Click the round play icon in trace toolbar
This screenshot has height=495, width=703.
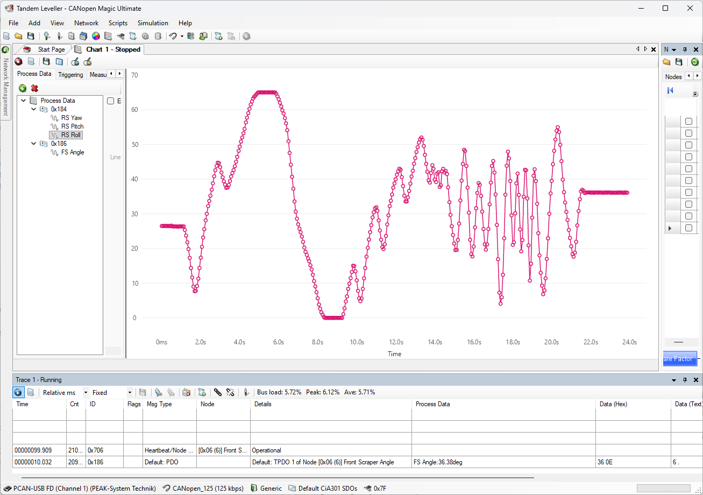18,393
